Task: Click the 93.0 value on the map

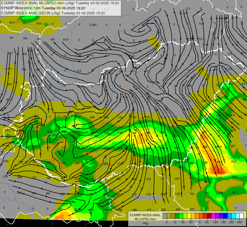Action: pyautogui.click(x=39, y=23)
